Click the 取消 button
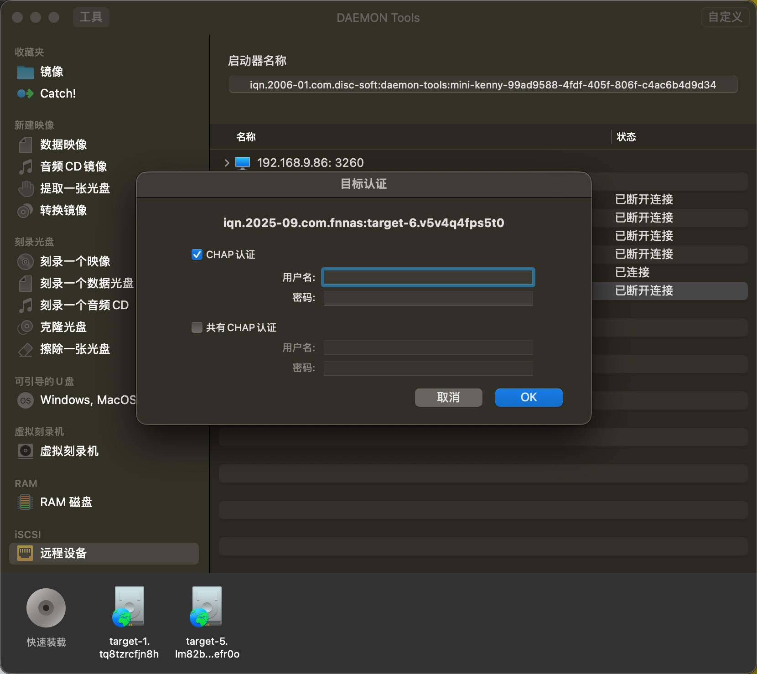 pyautogui.click(x=448, y=397)
